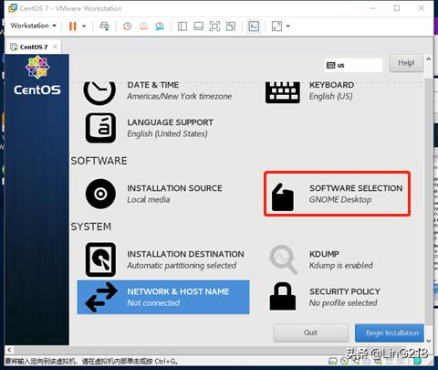Click the stretch guest display icon
Screen dimensions: 438x370
276,26
